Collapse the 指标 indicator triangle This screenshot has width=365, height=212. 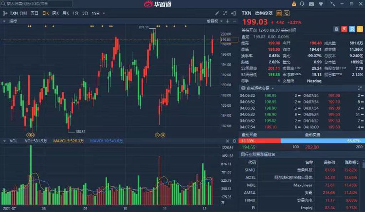4,21
